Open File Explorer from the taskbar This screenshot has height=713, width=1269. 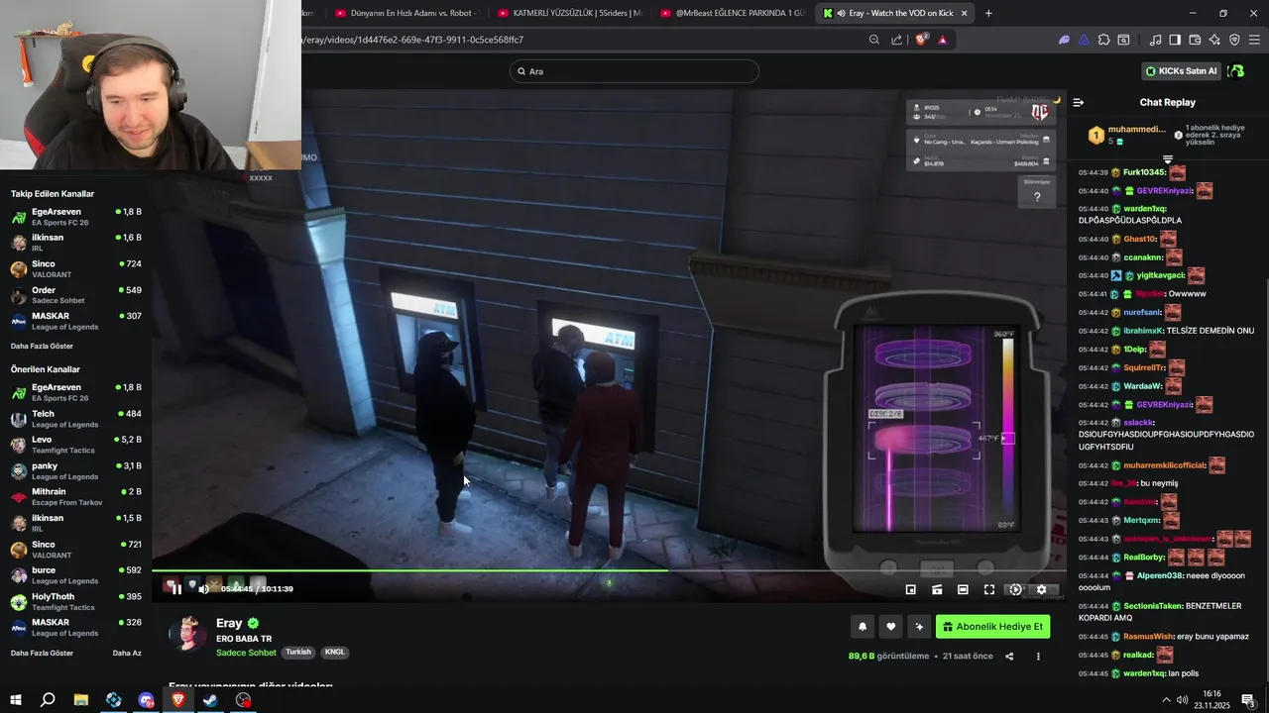coord(81,700)
